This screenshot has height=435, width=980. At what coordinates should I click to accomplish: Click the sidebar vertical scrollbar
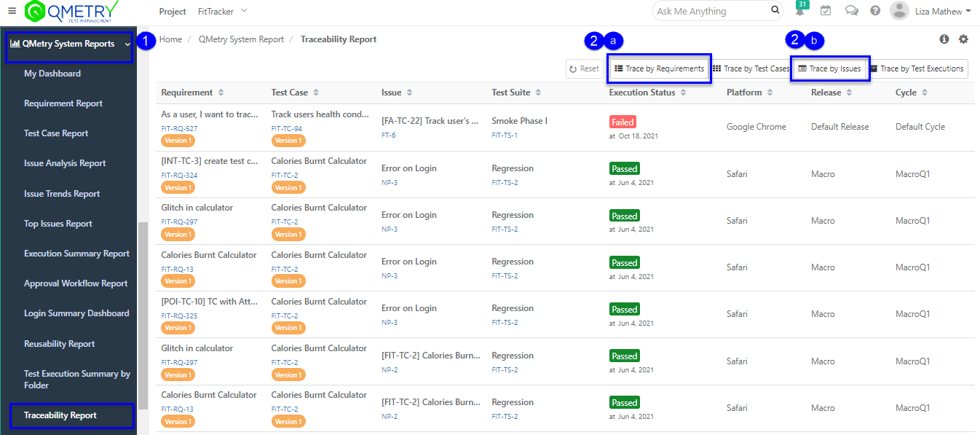point(143,313)
